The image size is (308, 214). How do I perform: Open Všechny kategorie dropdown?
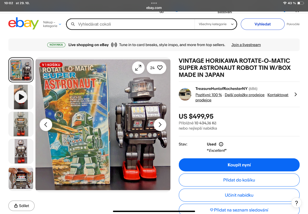tap(216, 24)
